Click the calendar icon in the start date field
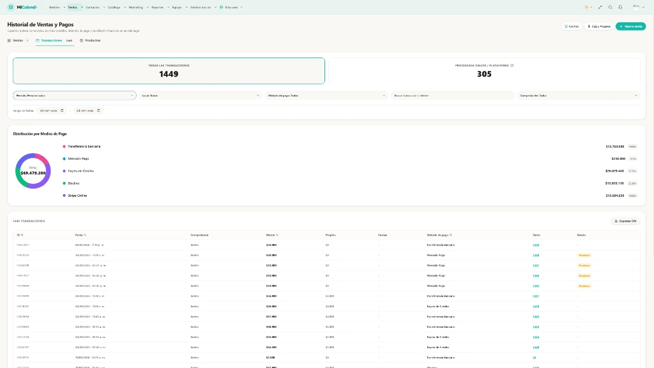 click(62, 111)
